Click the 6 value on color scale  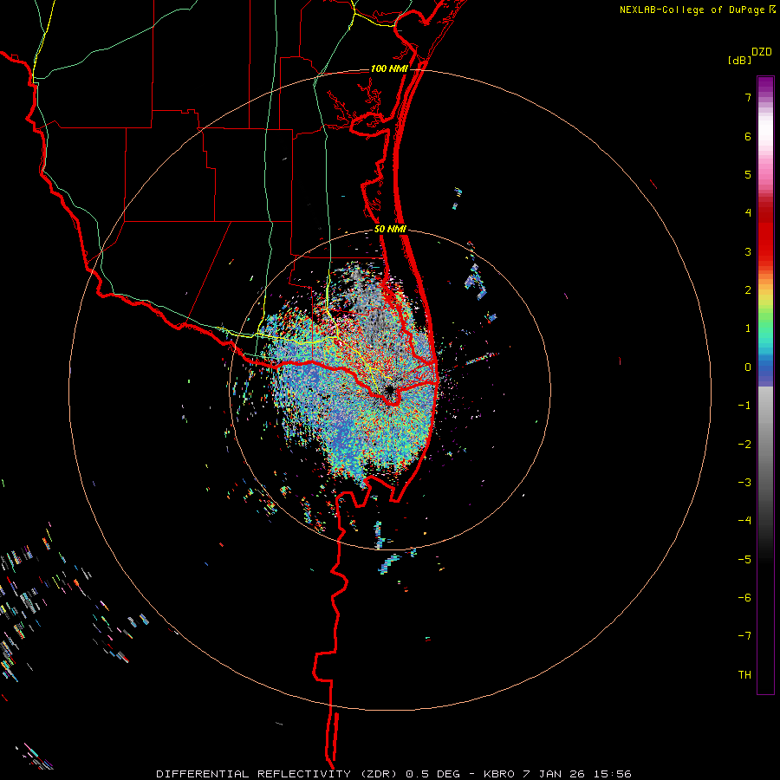[x=748, y=136]
